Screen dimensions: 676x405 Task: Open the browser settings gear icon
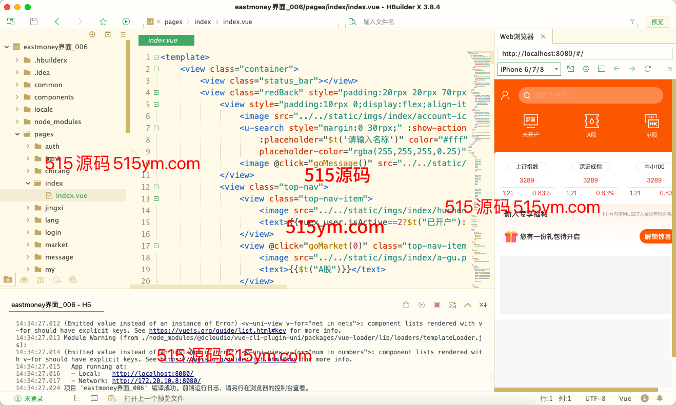point(586,69)
